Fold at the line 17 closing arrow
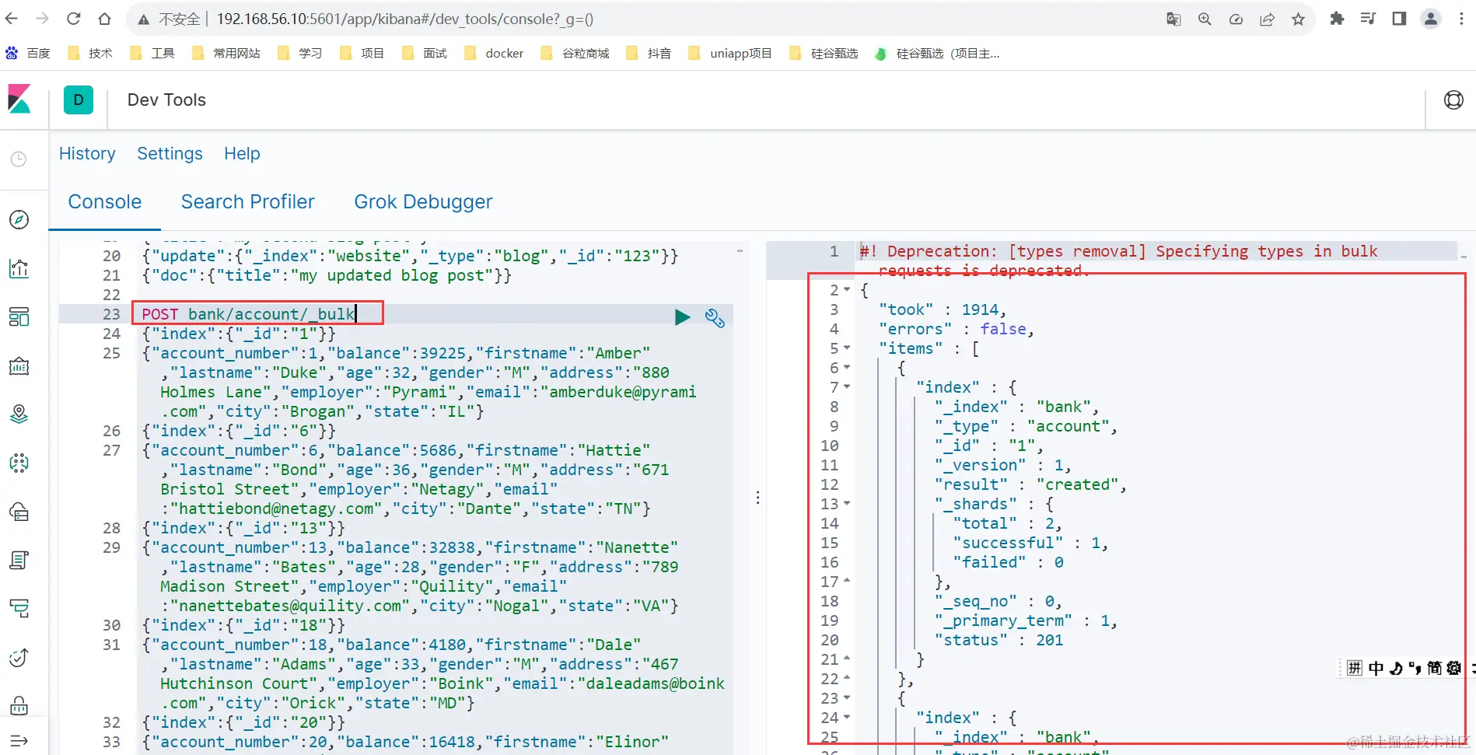This screenshot has height=755, width=1476. click(847, 581)
